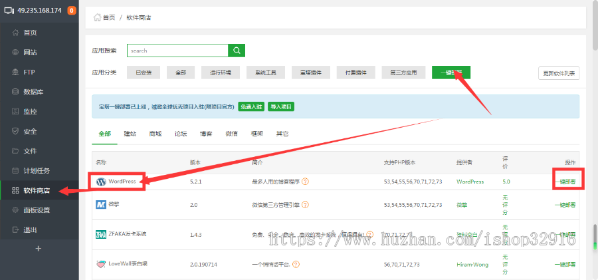Click version 2.0.190714 in LoveWall row

205,264
